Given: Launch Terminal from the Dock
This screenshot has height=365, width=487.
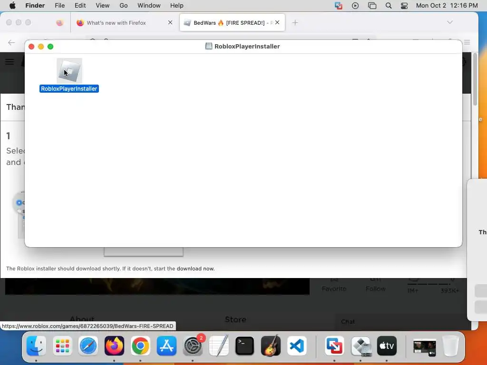Looking at the screenshot, I should click(245, 346).
